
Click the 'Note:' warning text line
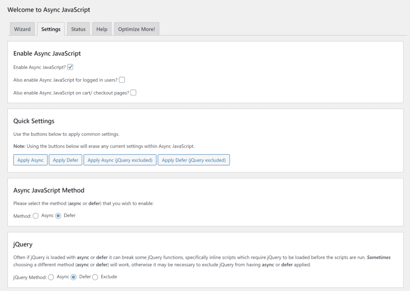(x=104, y=146)
